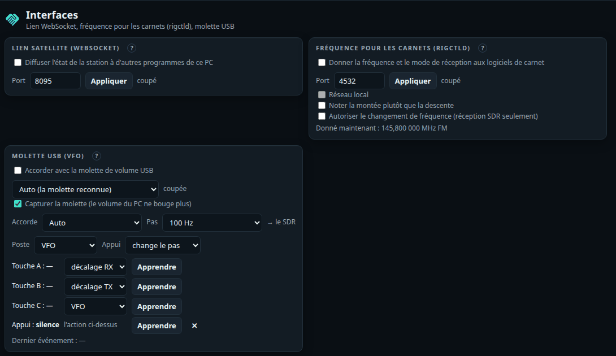
Task: Click Apprendre for Touche A
Action: [x=157, y=267]
